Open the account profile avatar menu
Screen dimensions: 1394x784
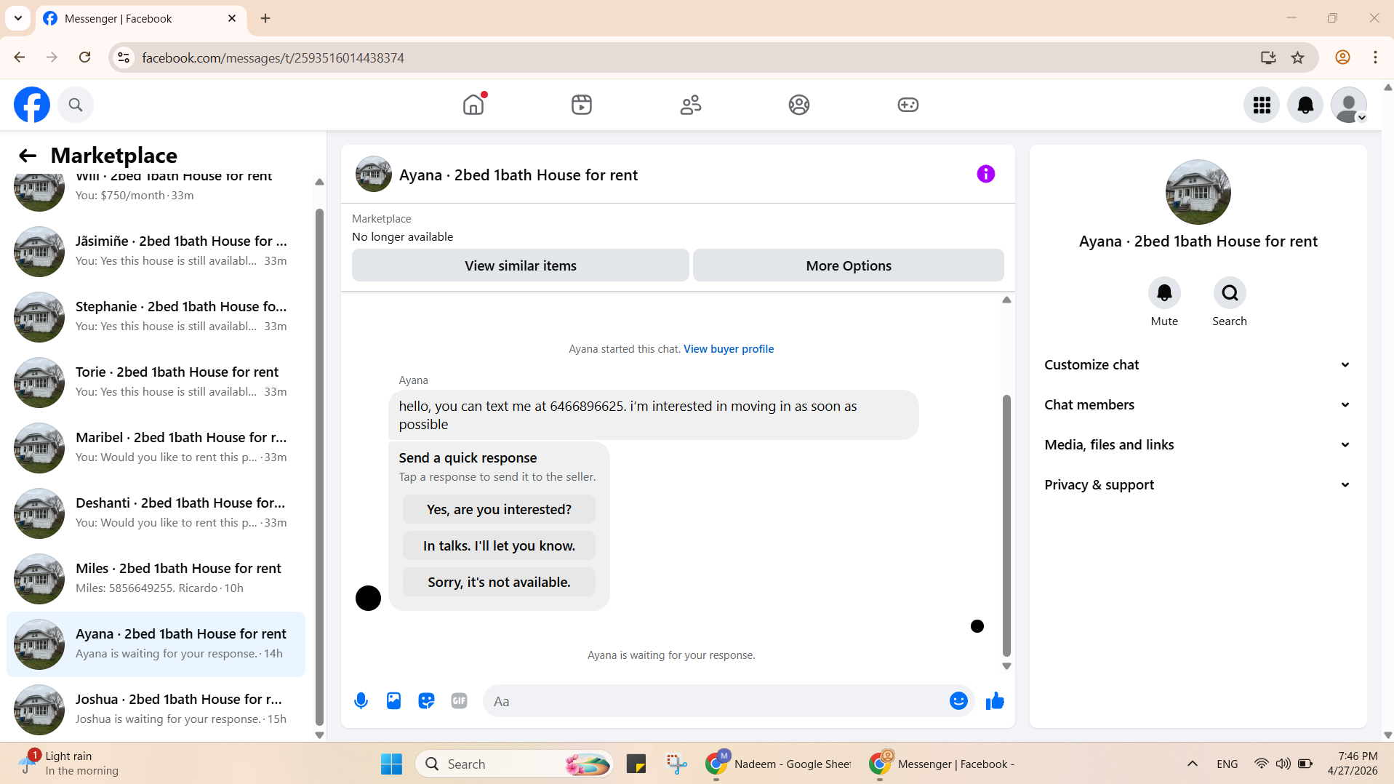click(x=1349, y=105)
